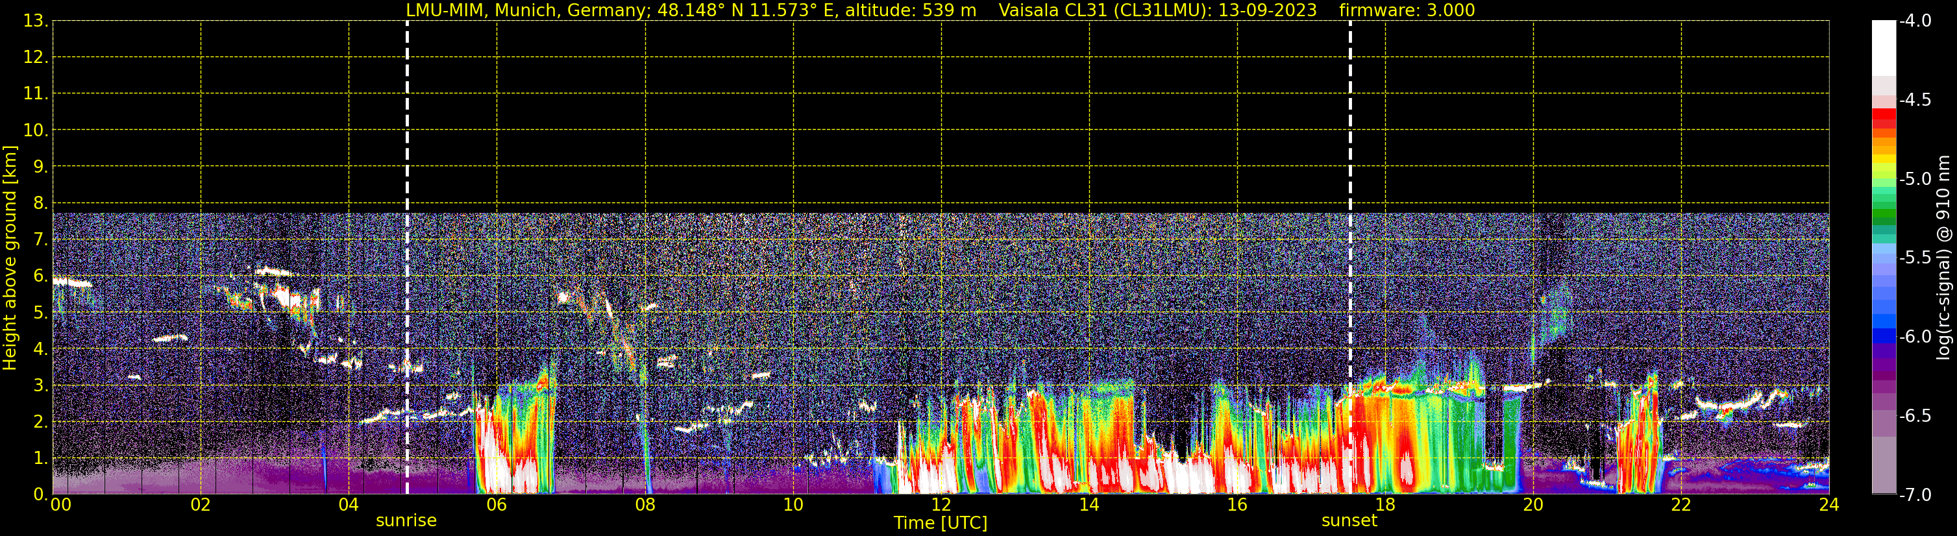Click the time axis tick label '14'

coord(1089,505)
